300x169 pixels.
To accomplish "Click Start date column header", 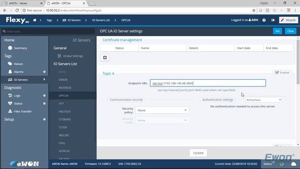I will click(x=249, y=48).
